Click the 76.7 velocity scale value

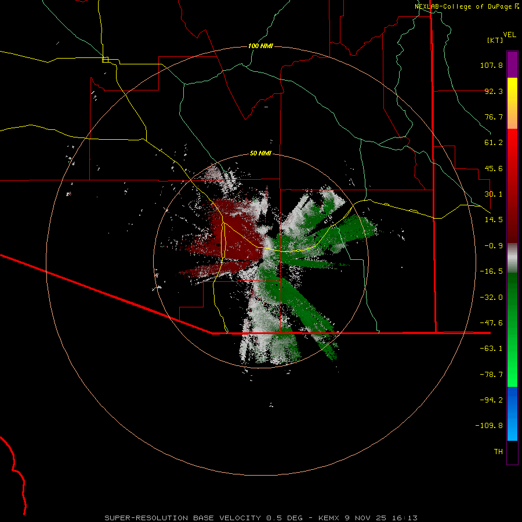click(494, 117)
